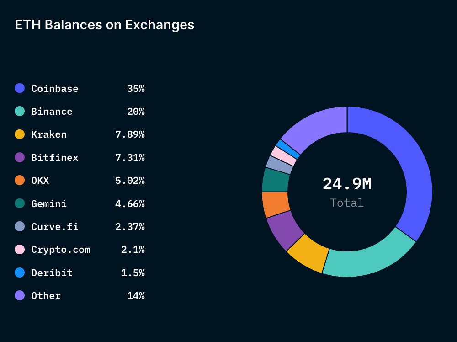Click the ETH Balances on Exchanges title

point(104,25)
